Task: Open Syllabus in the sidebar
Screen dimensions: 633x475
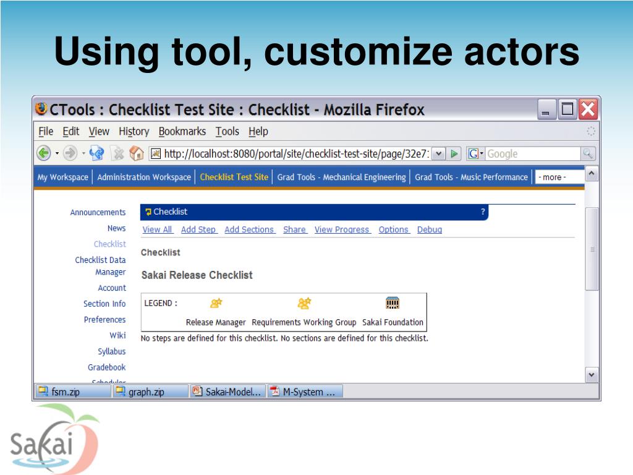Action: (111, 351)
